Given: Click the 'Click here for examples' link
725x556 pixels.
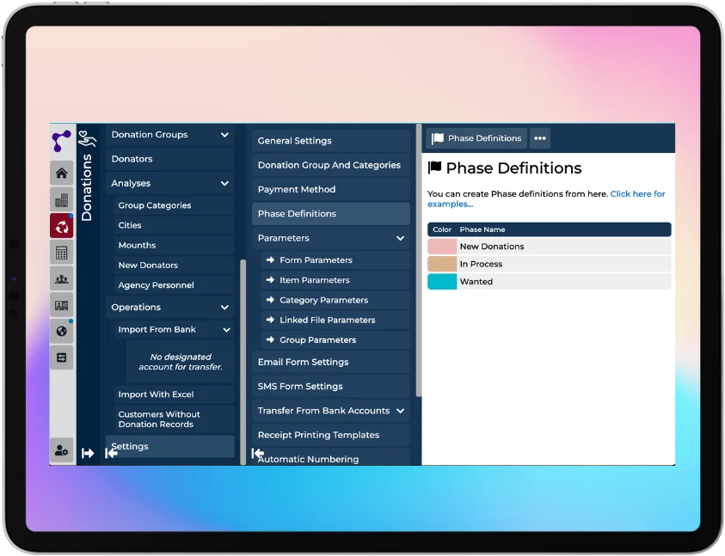Looking at the screenshot, I should coord(637,194).
